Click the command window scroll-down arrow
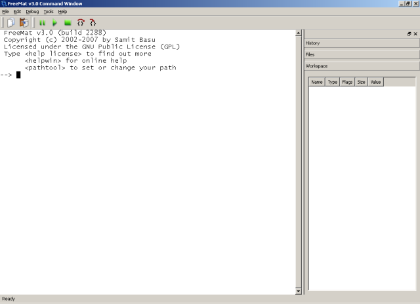This screenshot has height=304, width=420. coord(299,291)
